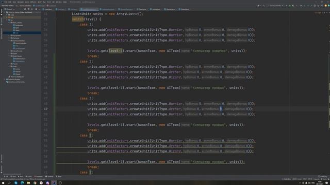The width and height of the screenshot is (330, 185).
Task: Select the currently active editor tab
Action: [x=89, y=9]
